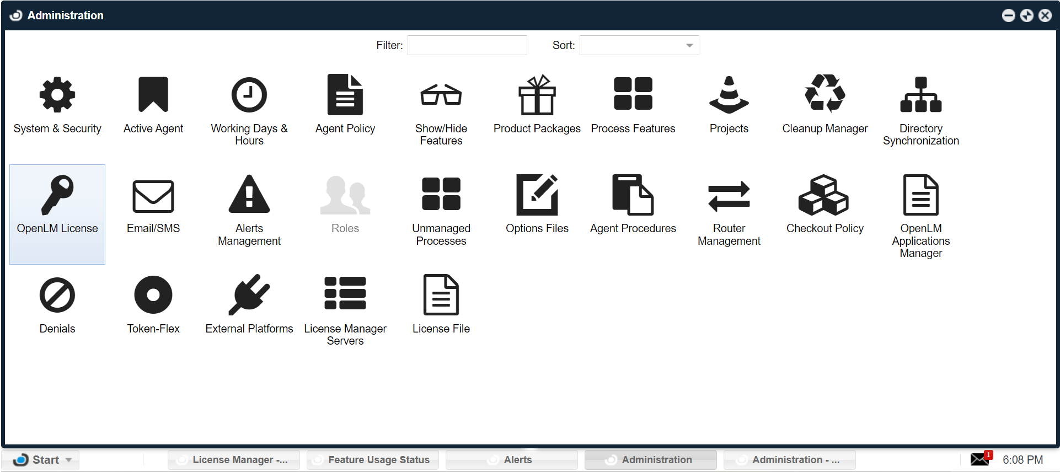Open External Platforms plug icon
This screenshot has width=1060, height=472.
(249, 295)
